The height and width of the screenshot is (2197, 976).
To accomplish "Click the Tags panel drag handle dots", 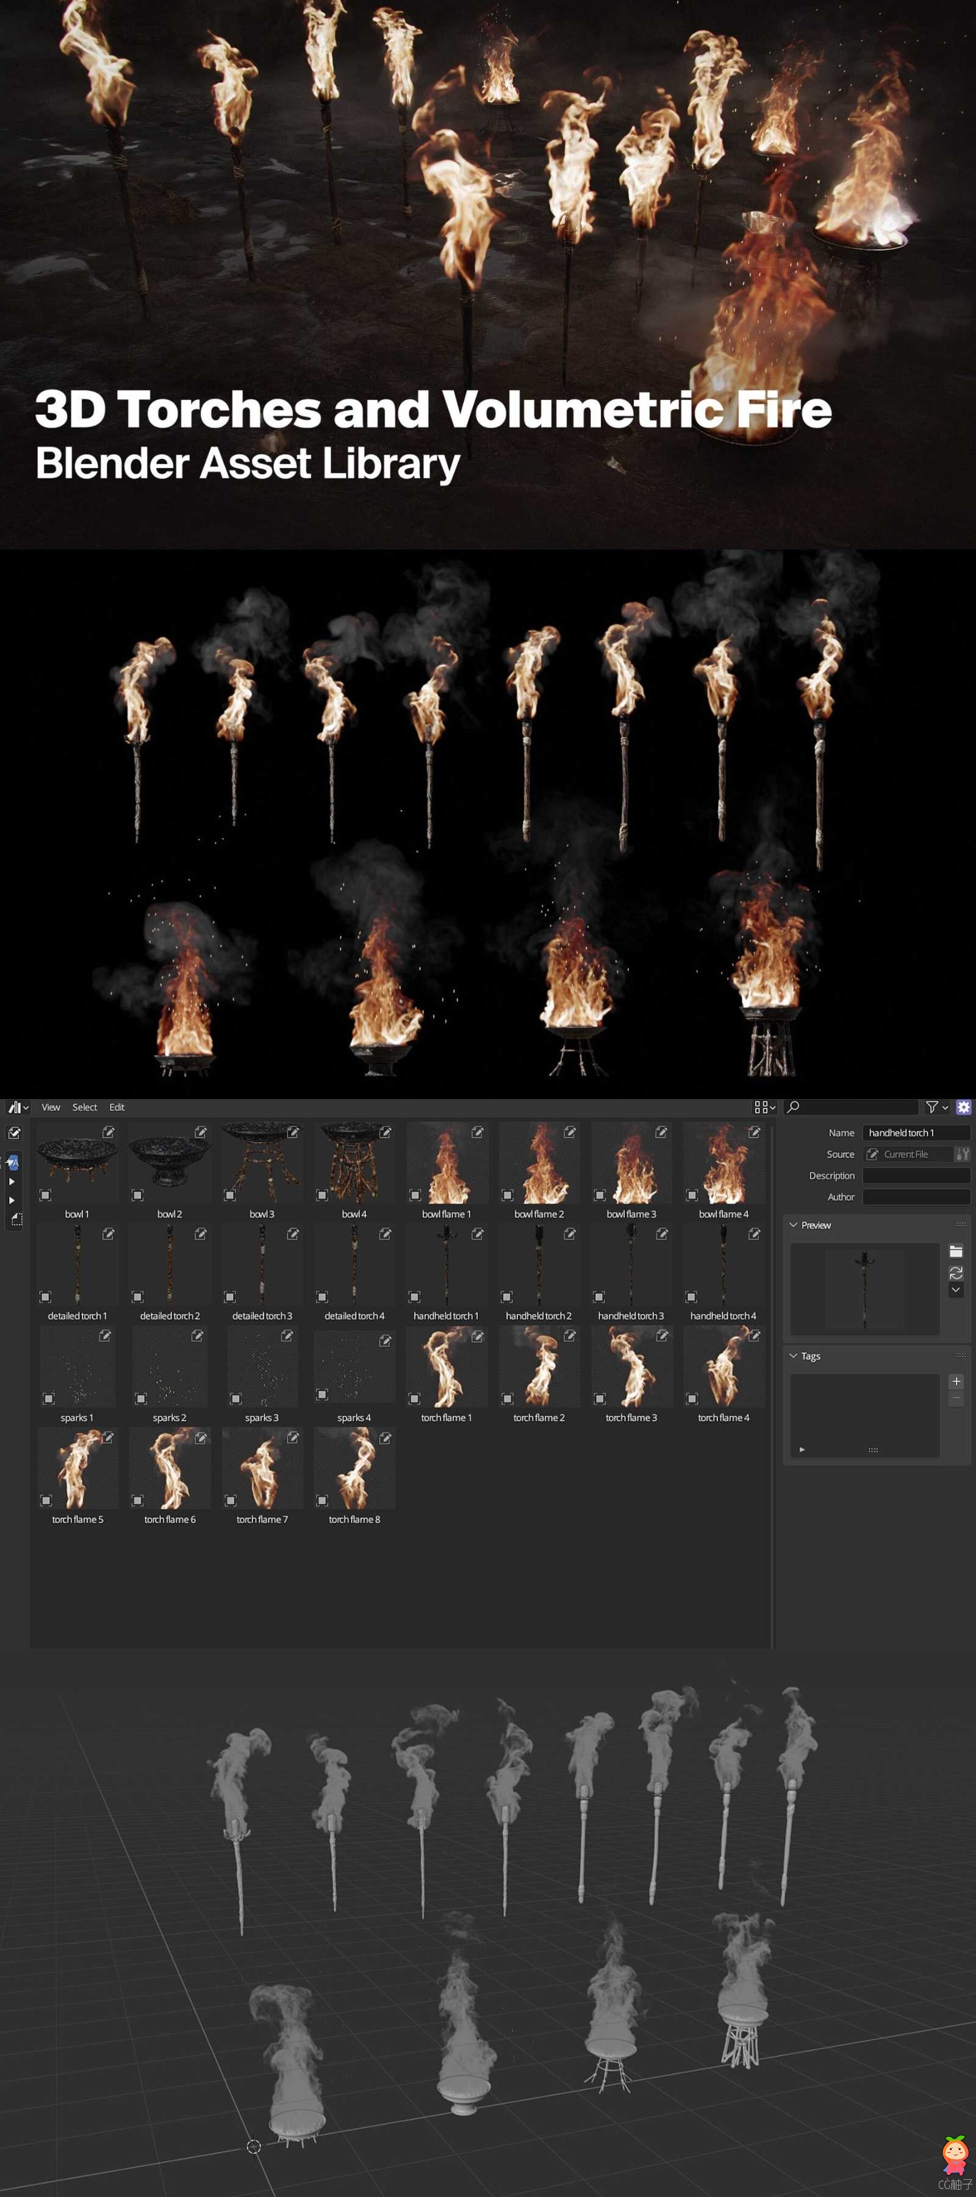I will click(961, 1356).
